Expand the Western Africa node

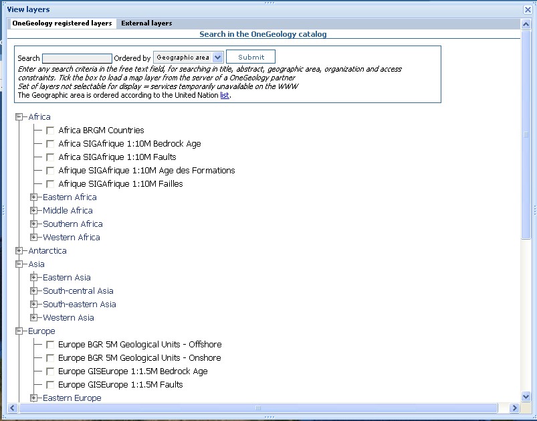(x=34, y=238)
